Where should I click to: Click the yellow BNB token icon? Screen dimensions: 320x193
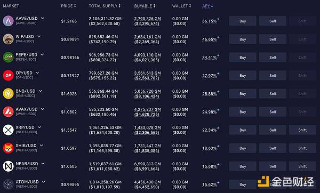(x=8, y=93)
